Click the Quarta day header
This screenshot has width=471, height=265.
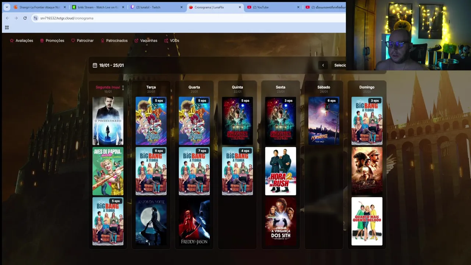click(x=194, y=87)
